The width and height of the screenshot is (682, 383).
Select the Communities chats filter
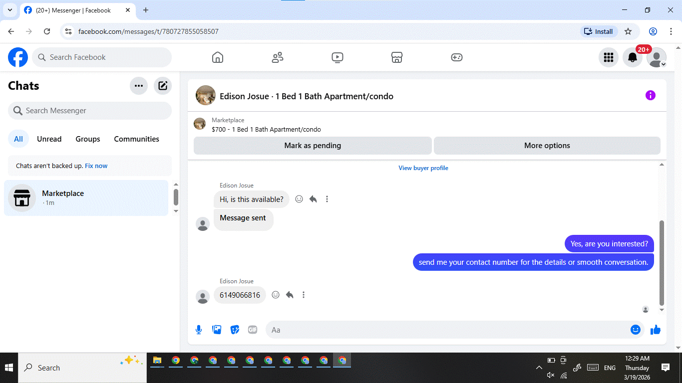136,139
